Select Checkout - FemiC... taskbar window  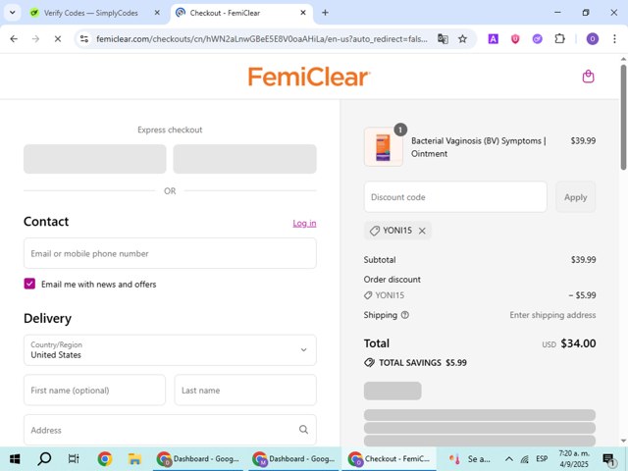(x=389, y=459)
